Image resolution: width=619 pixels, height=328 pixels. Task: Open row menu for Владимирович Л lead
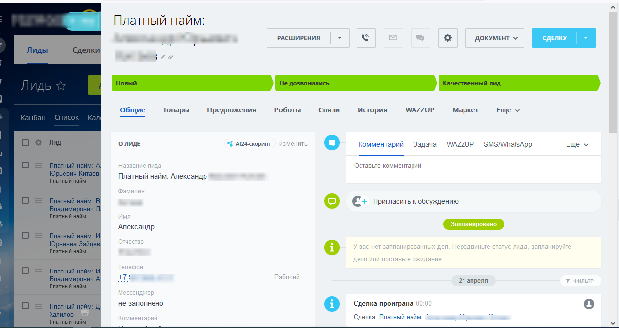[39, 201]
